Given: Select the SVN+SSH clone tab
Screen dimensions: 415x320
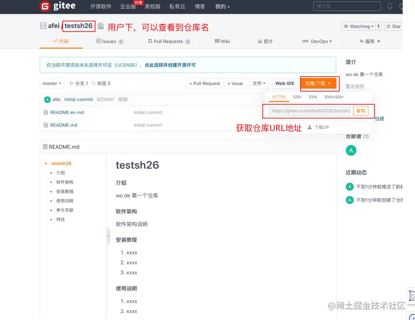Looking at the screenshot, I should [334, 97].
